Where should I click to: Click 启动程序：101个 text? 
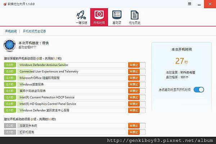click(x=177, y=77)
